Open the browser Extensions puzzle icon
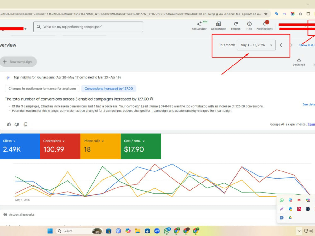 pyautogui.click(x=308, y=14)
